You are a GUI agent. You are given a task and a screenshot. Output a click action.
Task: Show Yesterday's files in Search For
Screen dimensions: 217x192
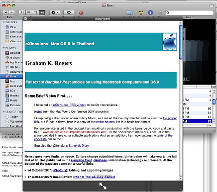click(14, 121)
